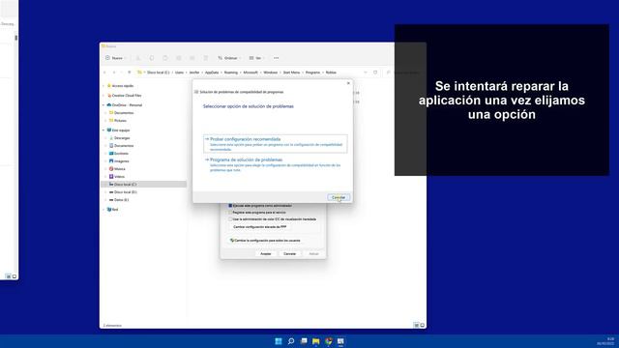
Task: Open the three-dots more options menu
Action: pos(277,58)
